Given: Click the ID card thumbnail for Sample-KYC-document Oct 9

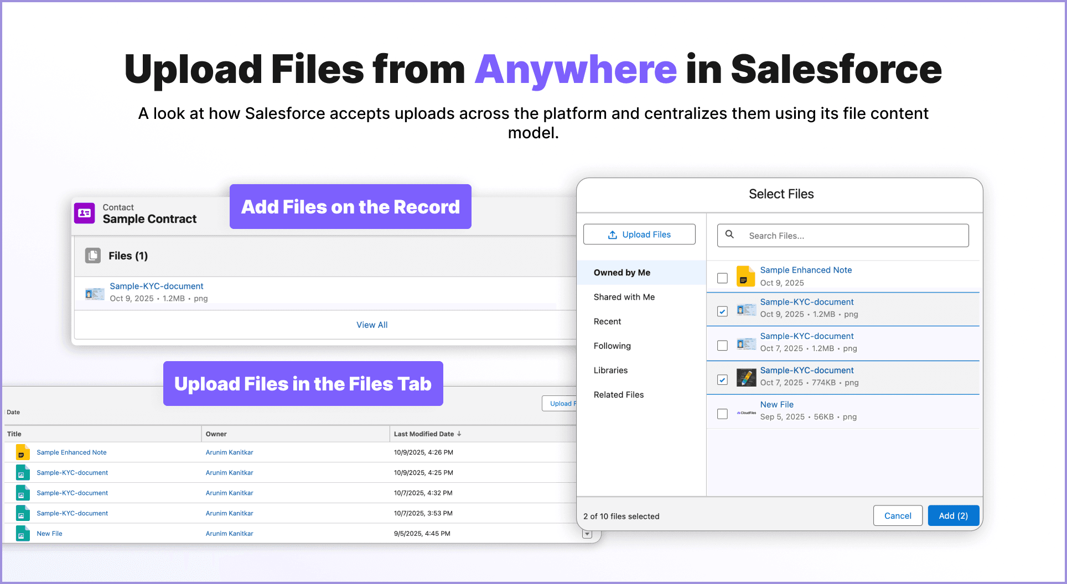Looking at the screenshot, I should [745, 310].
